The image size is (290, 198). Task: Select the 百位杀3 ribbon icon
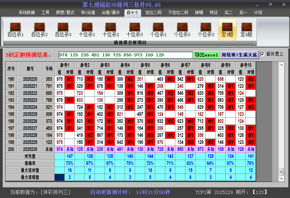pyautogui.click(x=63, y=29)
